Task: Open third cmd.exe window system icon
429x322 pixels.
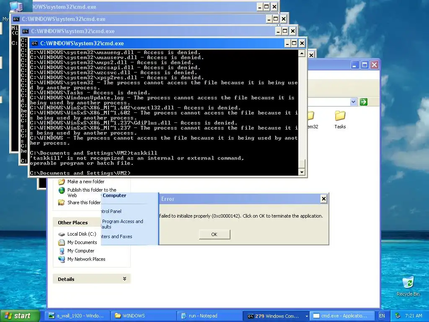Action: [x=16, y=19]
